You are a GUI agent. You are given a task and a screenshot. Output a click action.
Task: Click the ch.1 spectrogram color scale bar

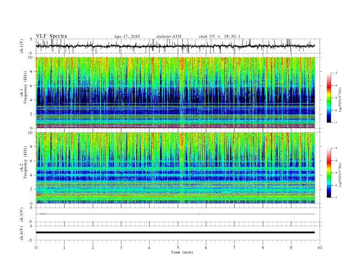click(x=329, y=98)
